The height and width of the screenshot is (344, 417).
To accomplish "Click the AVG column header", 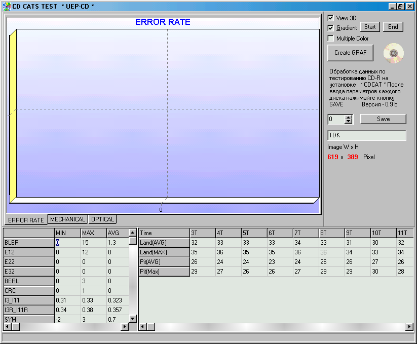I will pos(118,233).
